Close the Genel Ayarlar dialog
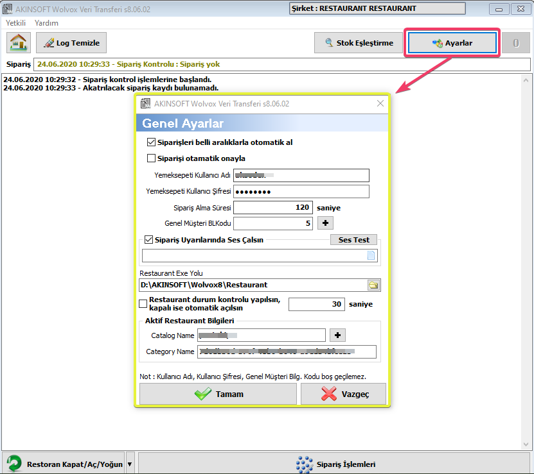Viewport: 534px width, 474px height. (x=380, y=103)
